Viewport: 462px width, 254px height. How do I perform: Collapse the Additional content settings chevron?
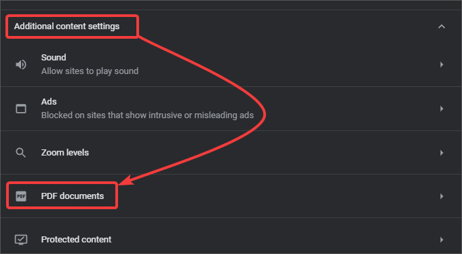coord(442,26)
